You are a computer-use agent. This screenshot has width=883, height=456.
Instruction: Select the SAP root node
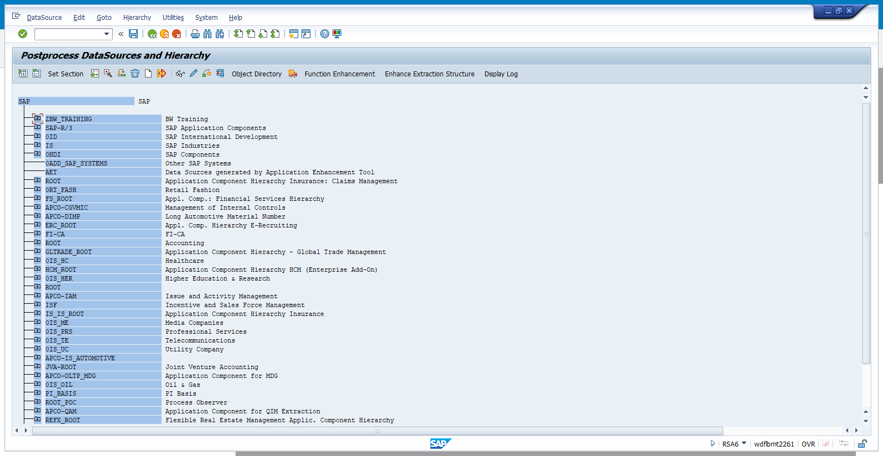(76, 101)
